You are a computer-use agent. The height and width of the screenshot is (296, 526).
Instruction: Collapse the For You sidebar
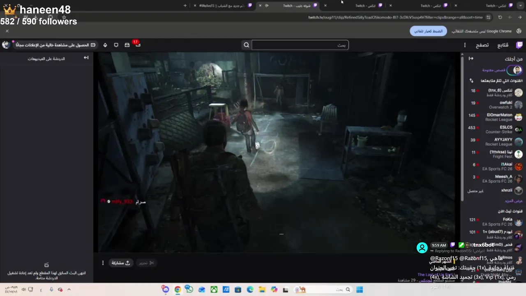(471, 58)
